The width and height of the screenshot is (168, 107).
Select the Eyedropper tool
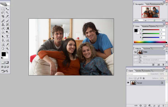pos(7,45)
